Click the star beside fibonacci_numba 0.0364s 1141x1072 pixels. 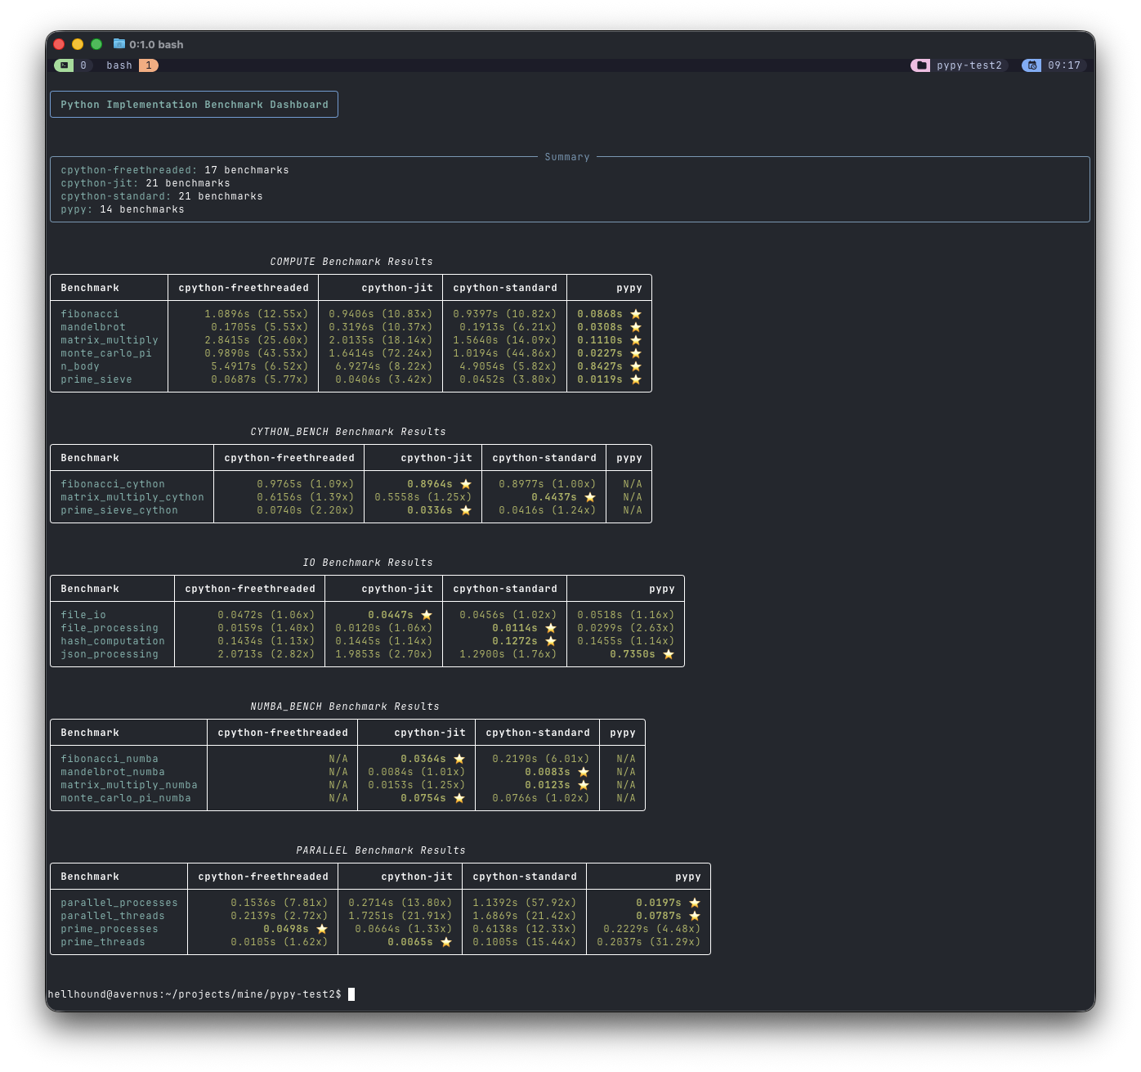[x=459, y=759]
